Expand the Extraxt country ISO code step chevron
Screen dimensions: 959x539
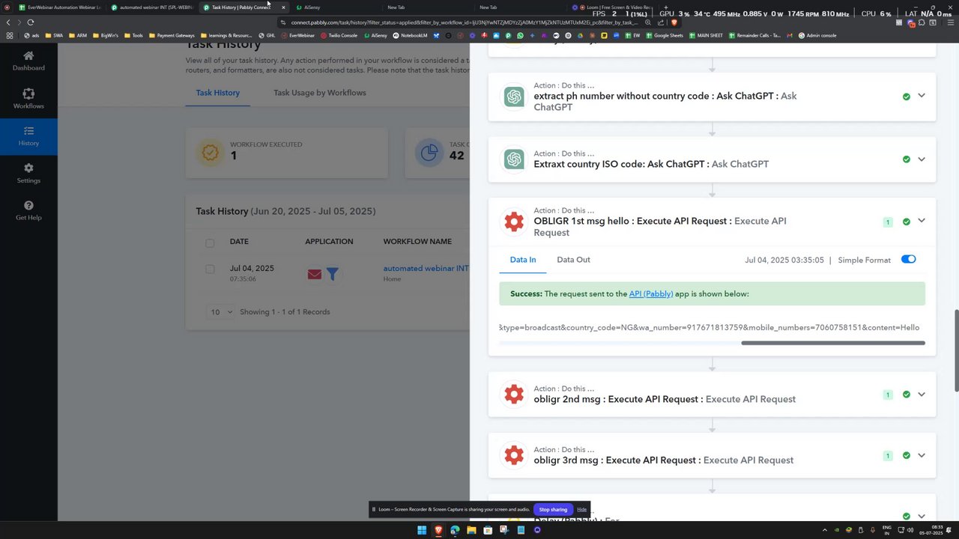922,159
